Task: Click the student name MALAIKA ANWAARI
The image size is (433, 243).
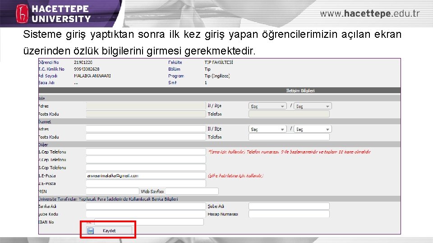Action: pos(92,76)
